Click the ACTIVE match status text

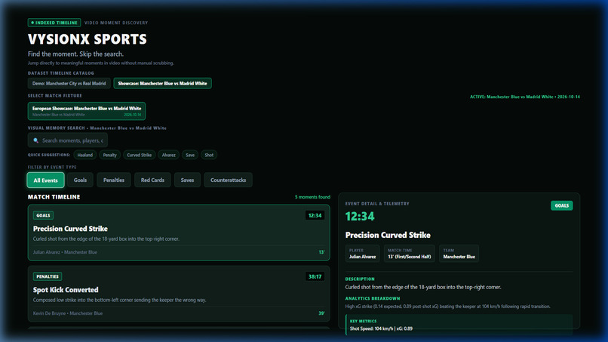pos(524,97)
